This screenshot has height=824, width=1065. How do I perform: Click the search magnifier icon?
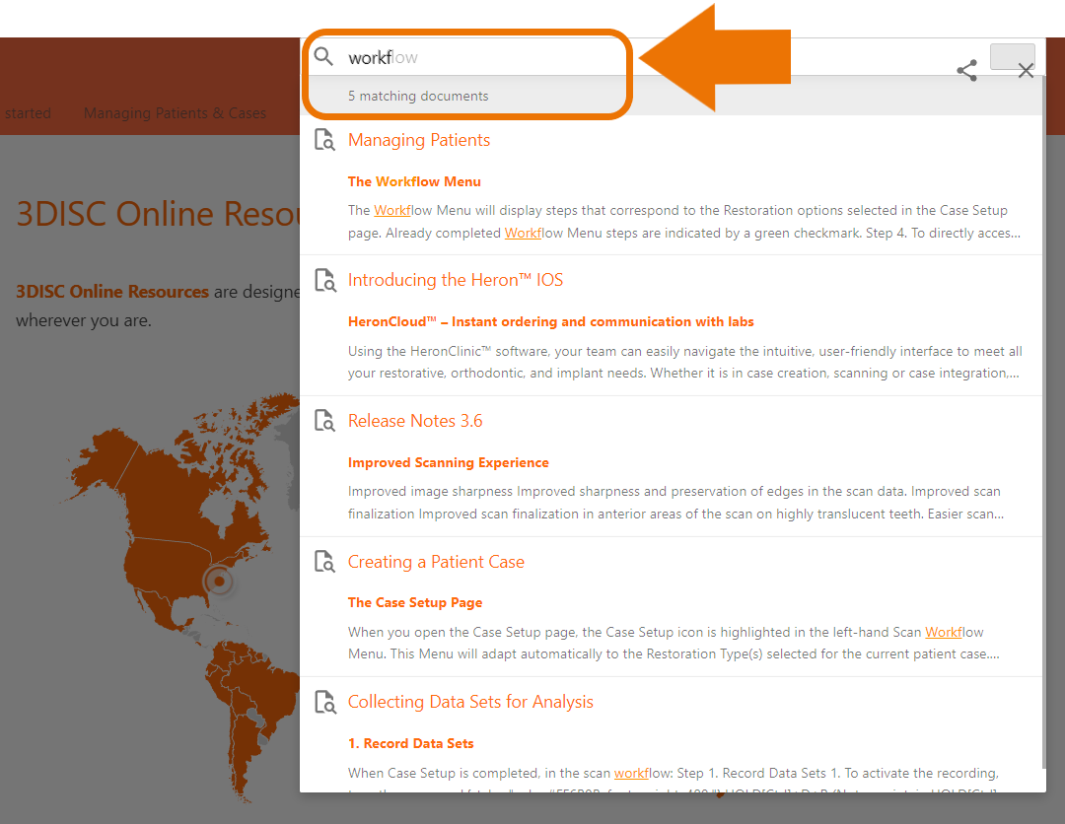(324, 56)
